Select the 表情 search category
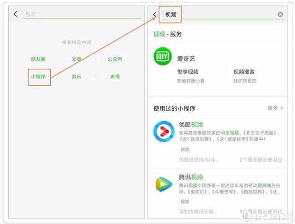Image resolution: width=295 pixels, height=224 pixels. coord(115,77)
